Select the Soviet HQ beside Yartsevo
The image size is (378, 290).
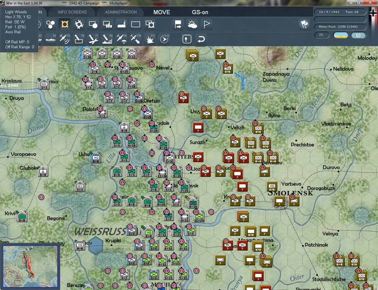pos(272,186)
